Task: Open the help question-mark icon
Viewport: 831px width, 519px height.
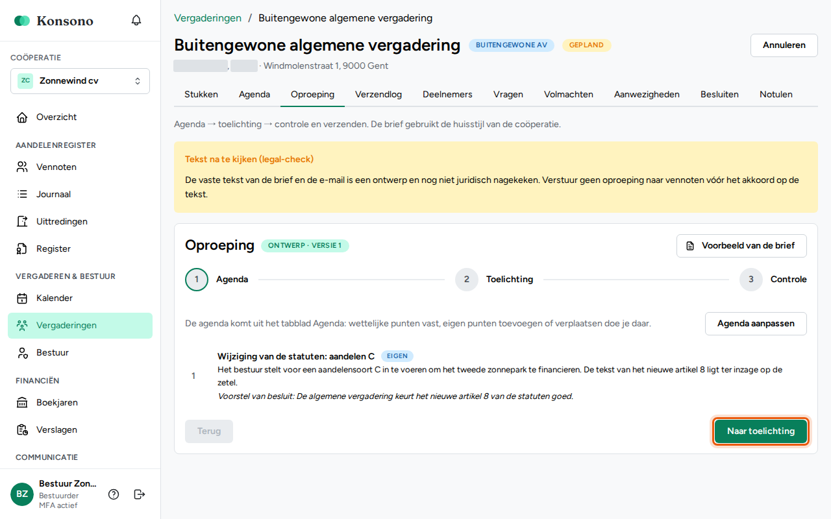Action: pos(114,494)
